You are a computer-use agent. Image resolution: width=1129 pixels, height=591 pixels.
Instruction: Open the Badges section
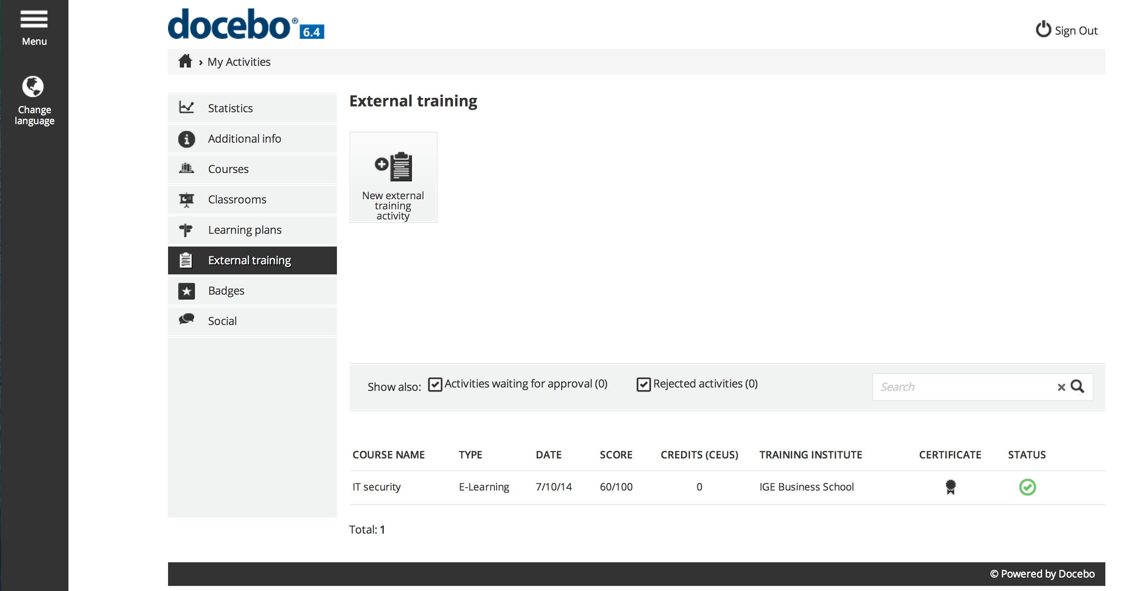pyautogui.click(x=252, y=291)
